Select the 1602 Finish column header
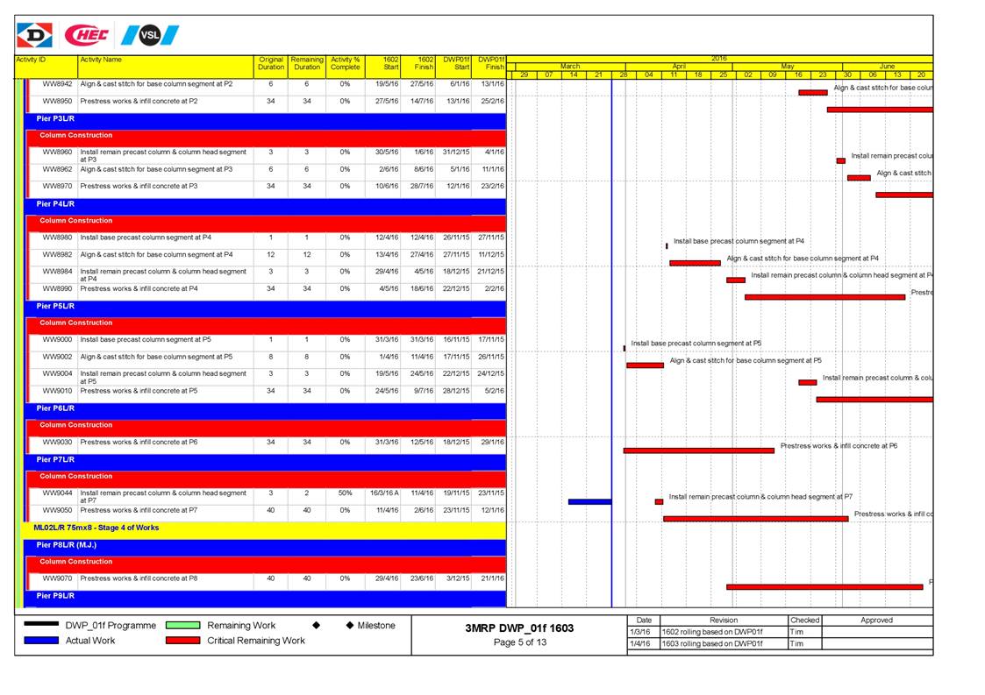Viewport: 985px width, 695px height. pos(418,67)
